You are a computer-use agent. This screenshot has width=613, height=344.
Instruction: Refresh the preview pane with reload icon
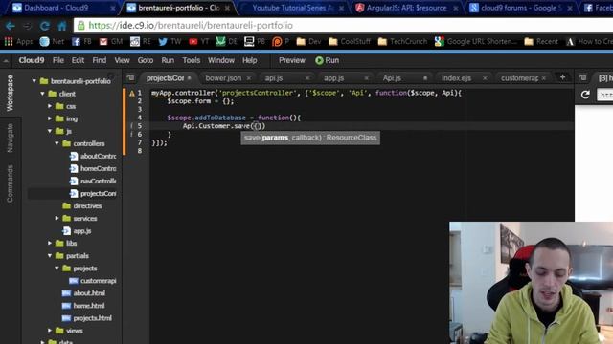(585, 95)
